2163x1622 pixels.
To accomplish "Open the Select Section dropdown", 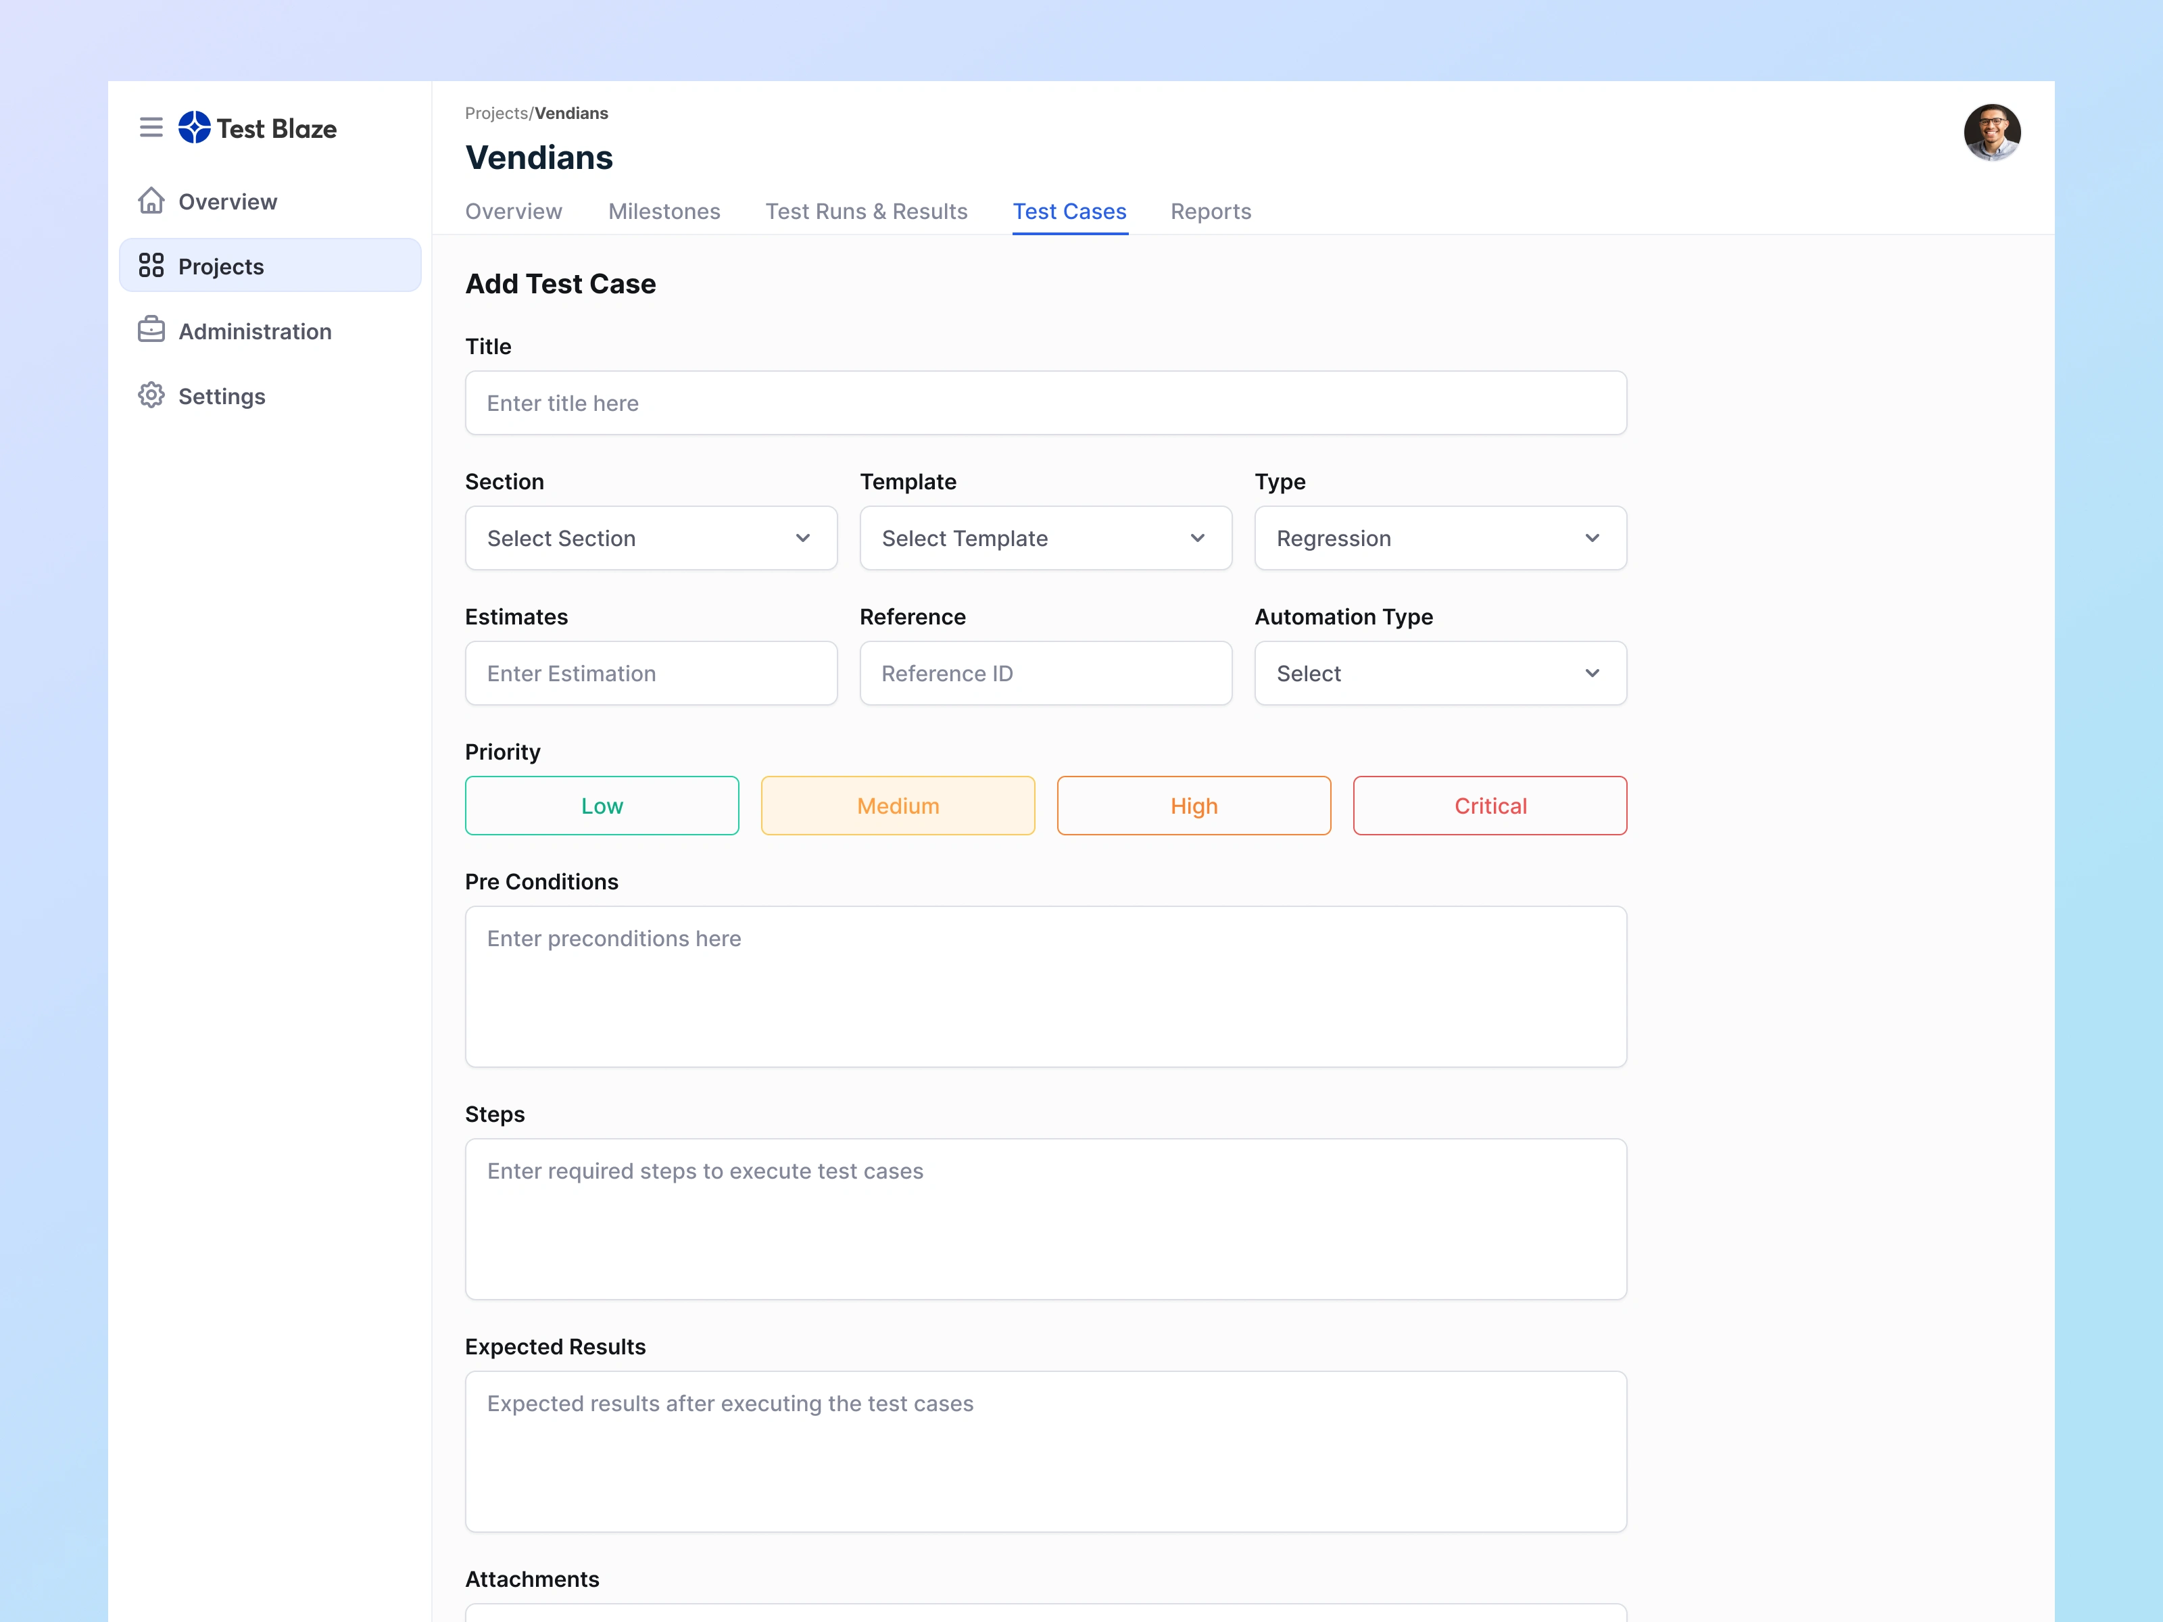I will [651, 538].
